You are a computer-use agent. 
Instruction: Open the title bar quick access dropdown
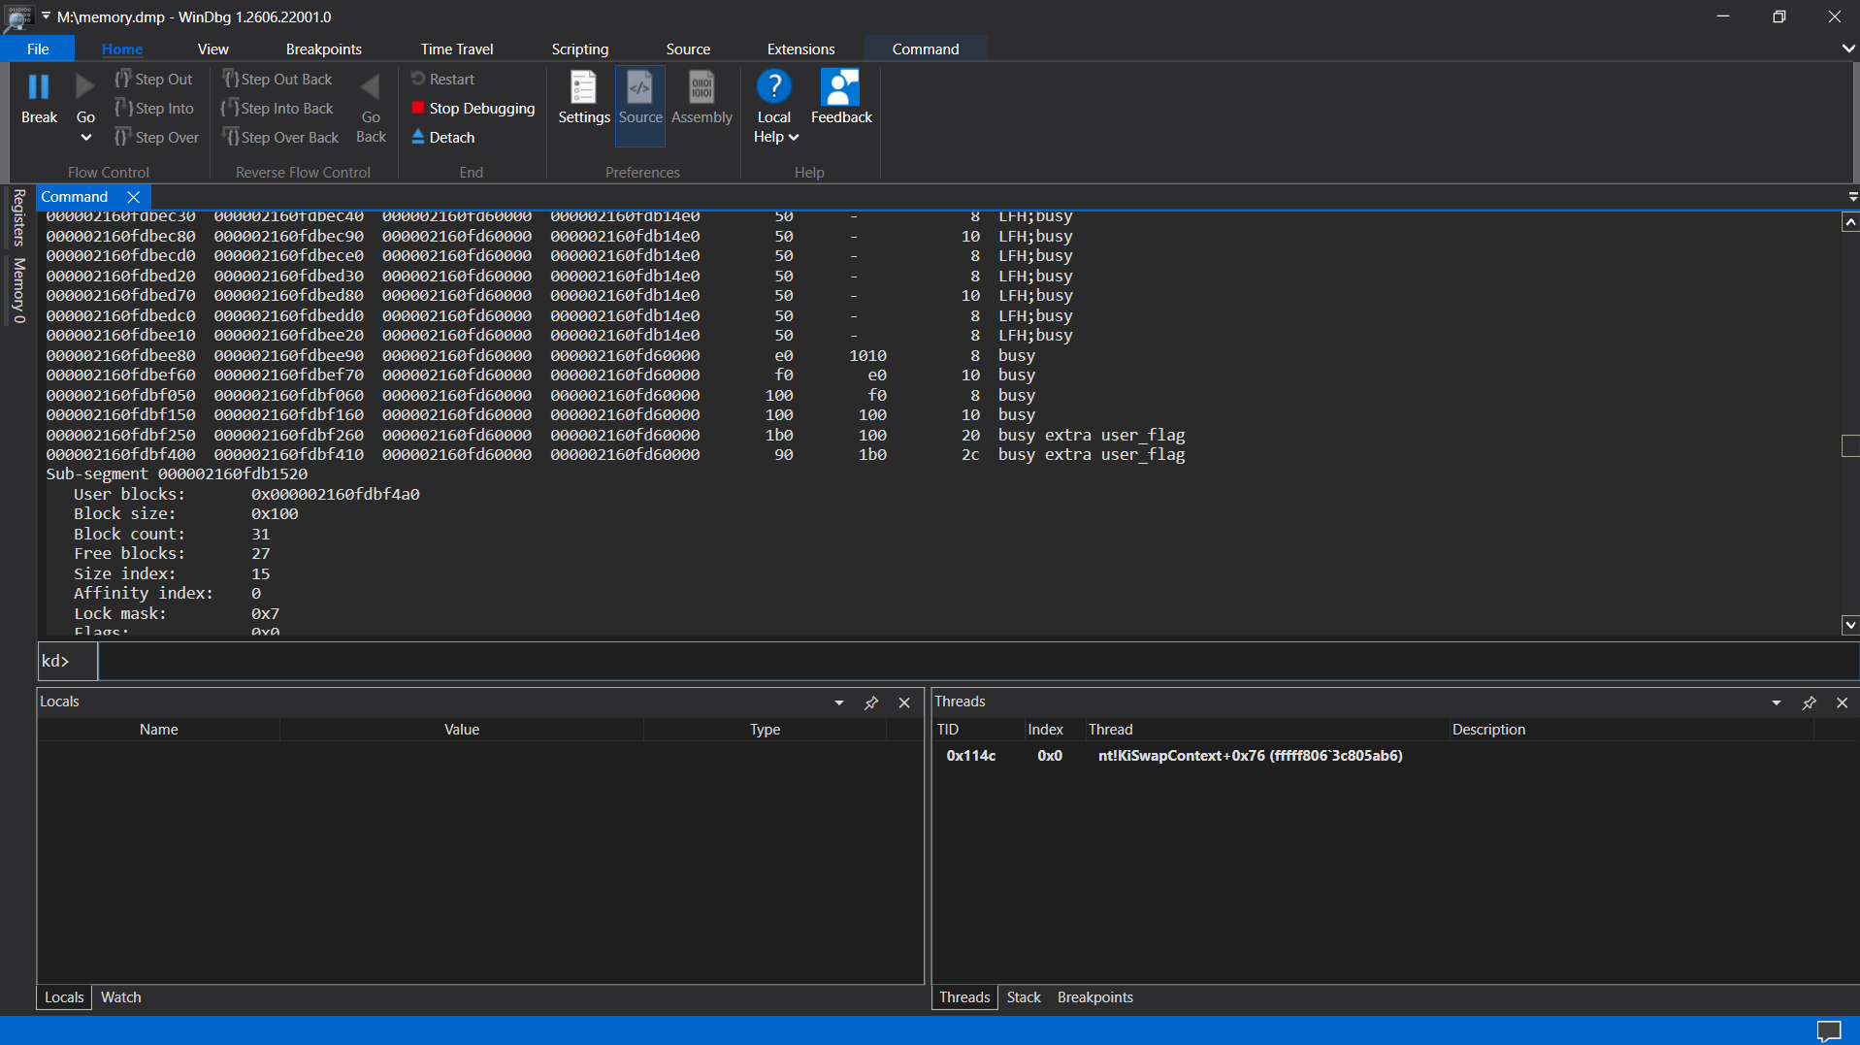46,16
